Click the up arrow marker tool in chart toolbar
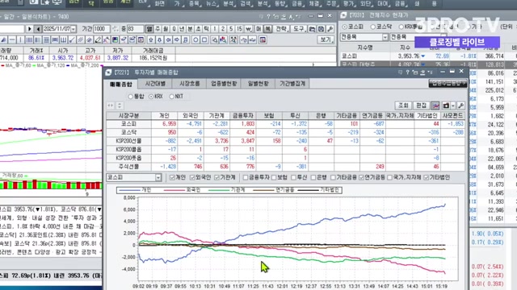Image resolution: width=517 pixels, height=290 pixels. click(151, 40)
